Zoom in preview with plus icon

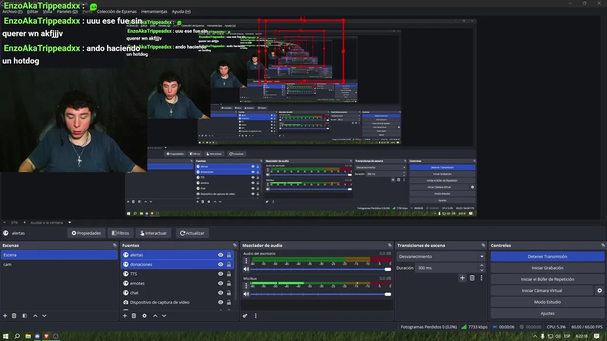(x=25, y=223)
